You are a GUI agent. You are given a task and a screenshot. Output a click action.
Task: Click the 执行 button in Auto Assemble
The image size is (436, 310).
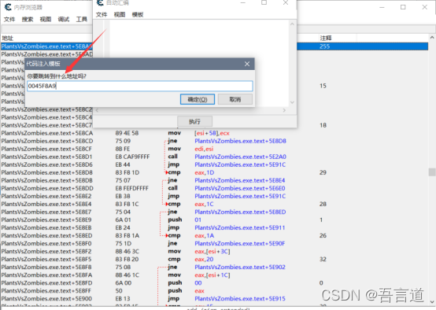[x=194, y=121]
